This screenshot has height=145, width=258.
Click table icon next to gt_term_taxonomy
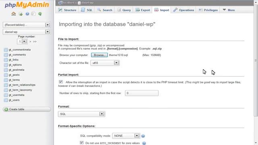click(x=6, y=90)
